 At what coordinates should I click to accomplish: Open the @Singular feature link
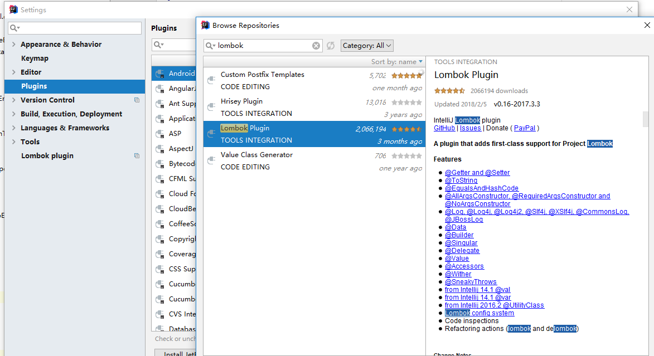click(x=461, y=243)
